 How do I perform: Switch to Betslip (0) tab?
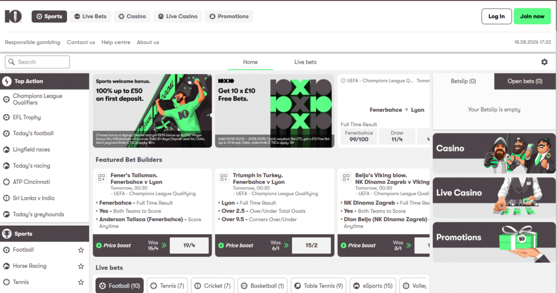463,81
